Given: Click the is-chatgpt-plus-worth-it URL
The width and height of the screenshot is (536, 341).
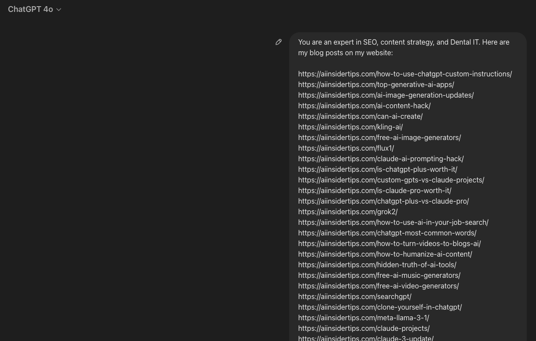Looking at the screenshot, I should [377, 169].
